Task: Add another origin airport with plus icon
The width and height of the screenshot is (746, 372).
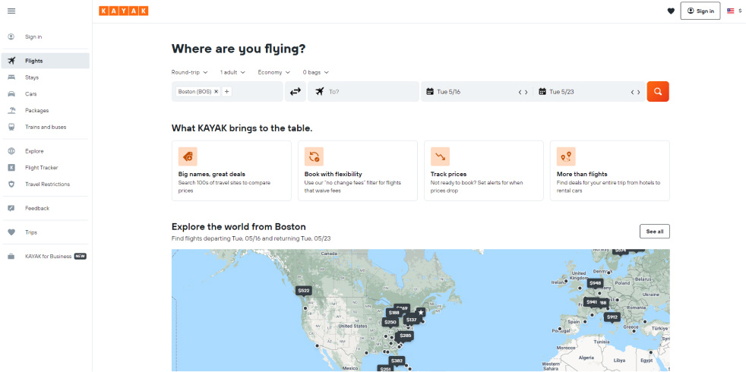Action: 226,92
